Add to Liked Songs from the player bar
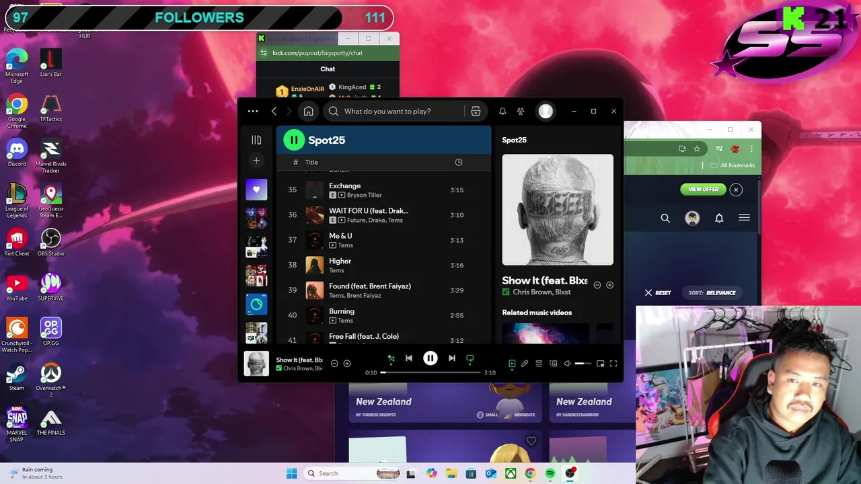The image size is (861, 484). [x=347, y=364]
